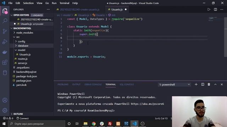
Task: Click Connect in the status bar
Action: [x=22, y=119]
